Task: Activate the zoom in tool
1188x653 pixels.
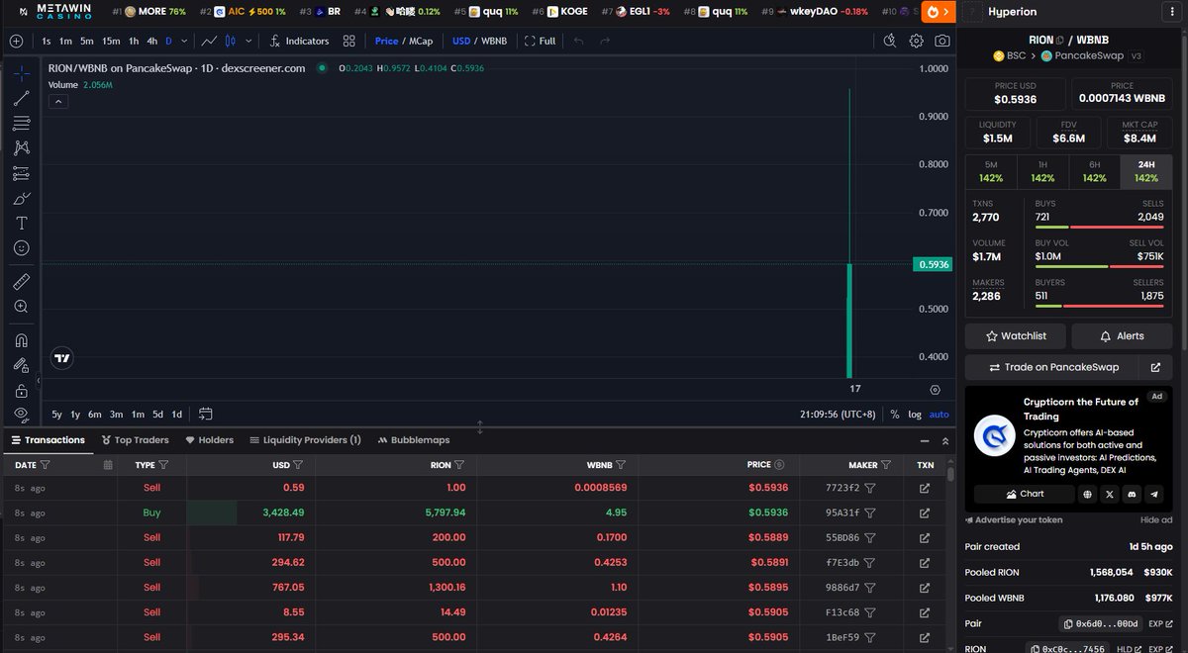Action: coord(21,307)
